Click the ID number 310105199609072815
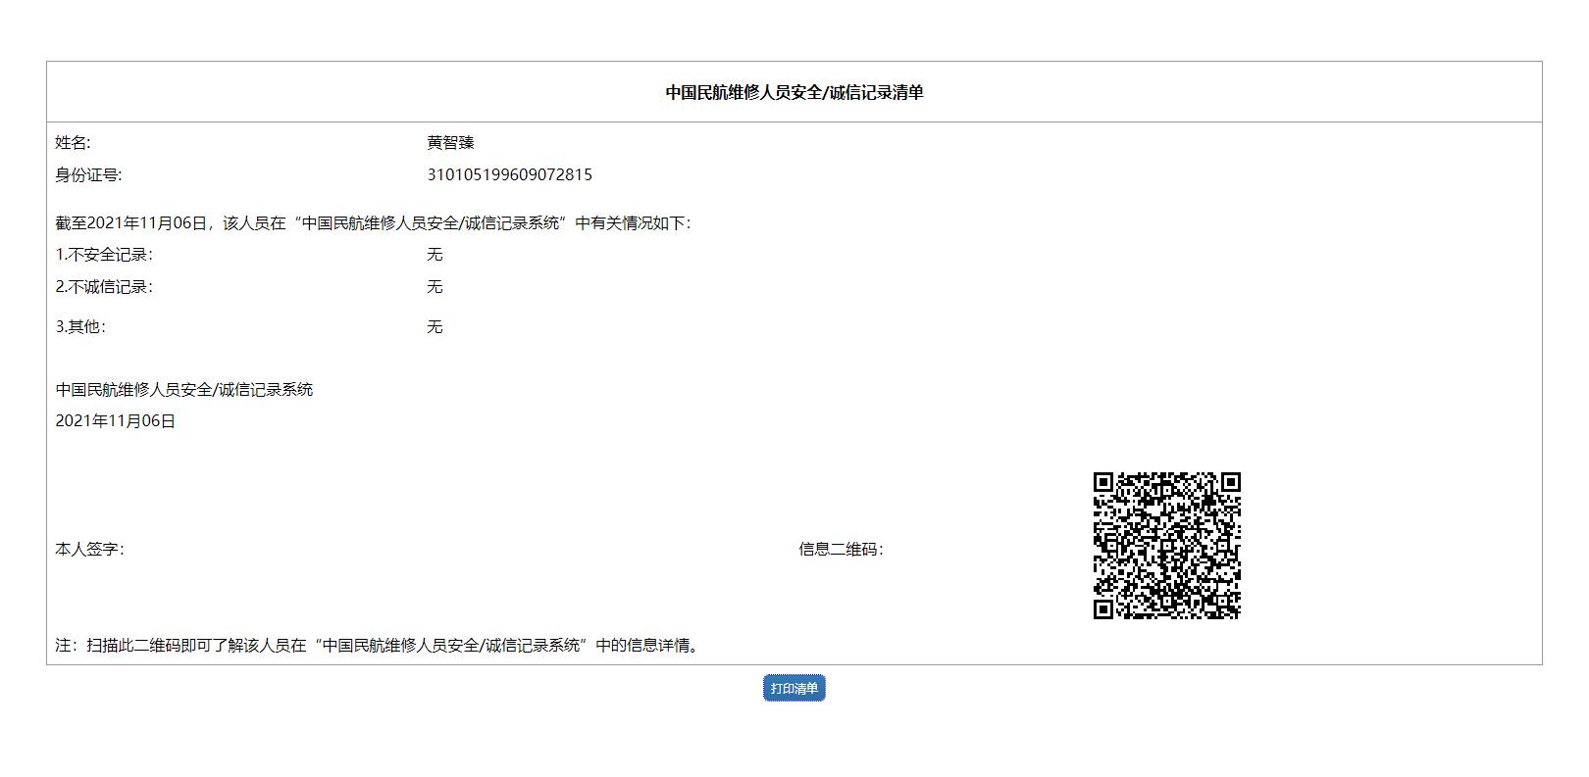The width and height of the screenshot is (1589, 777). click(509, 175)
